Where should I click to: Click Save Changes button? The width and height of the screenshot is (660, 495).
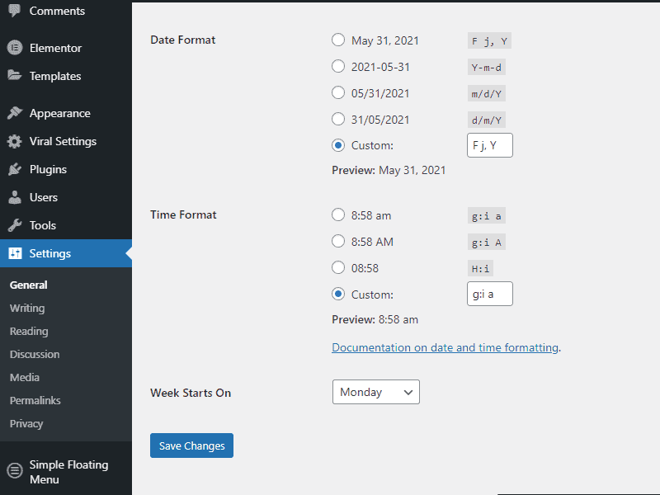(x=191, y=445)
